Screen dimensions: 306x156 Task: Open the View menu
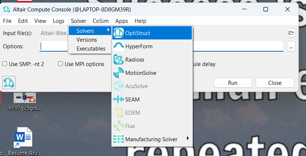(40, 21)
